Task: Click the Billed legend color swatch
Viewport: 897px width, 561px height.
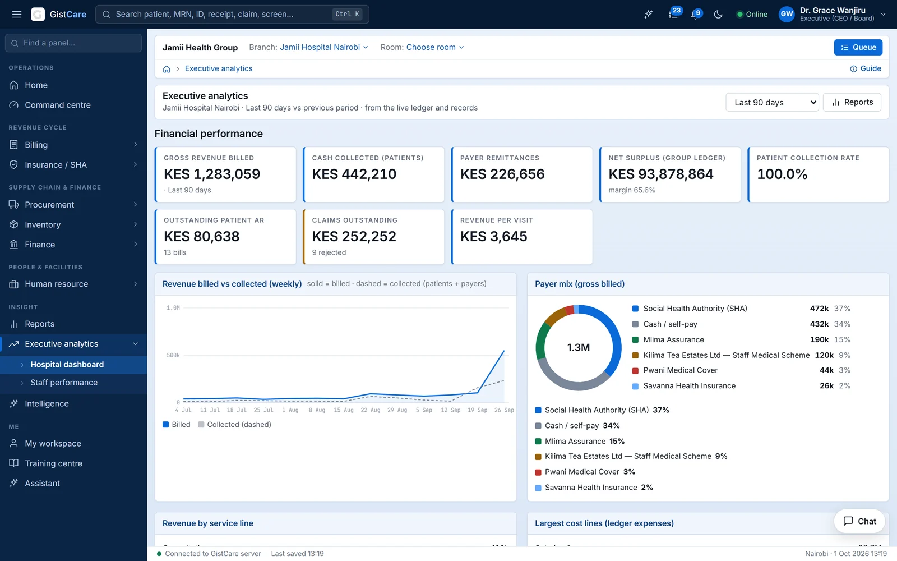Action: (x=165, y=425)
